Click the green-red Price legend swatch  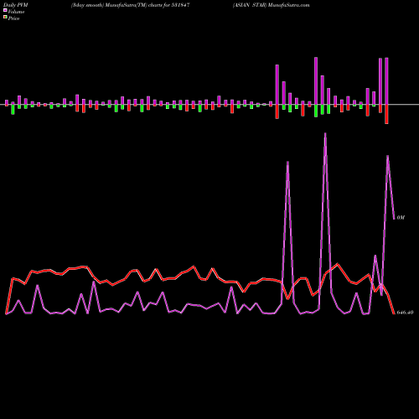coord(5,18)
